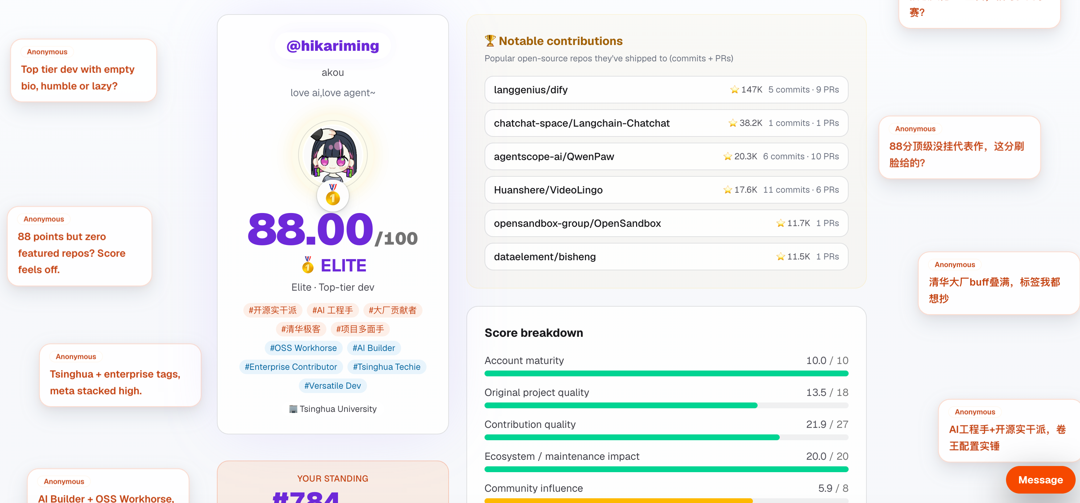
Task: Select the #Tsinghua Techie tag
Action: point(387,367)
